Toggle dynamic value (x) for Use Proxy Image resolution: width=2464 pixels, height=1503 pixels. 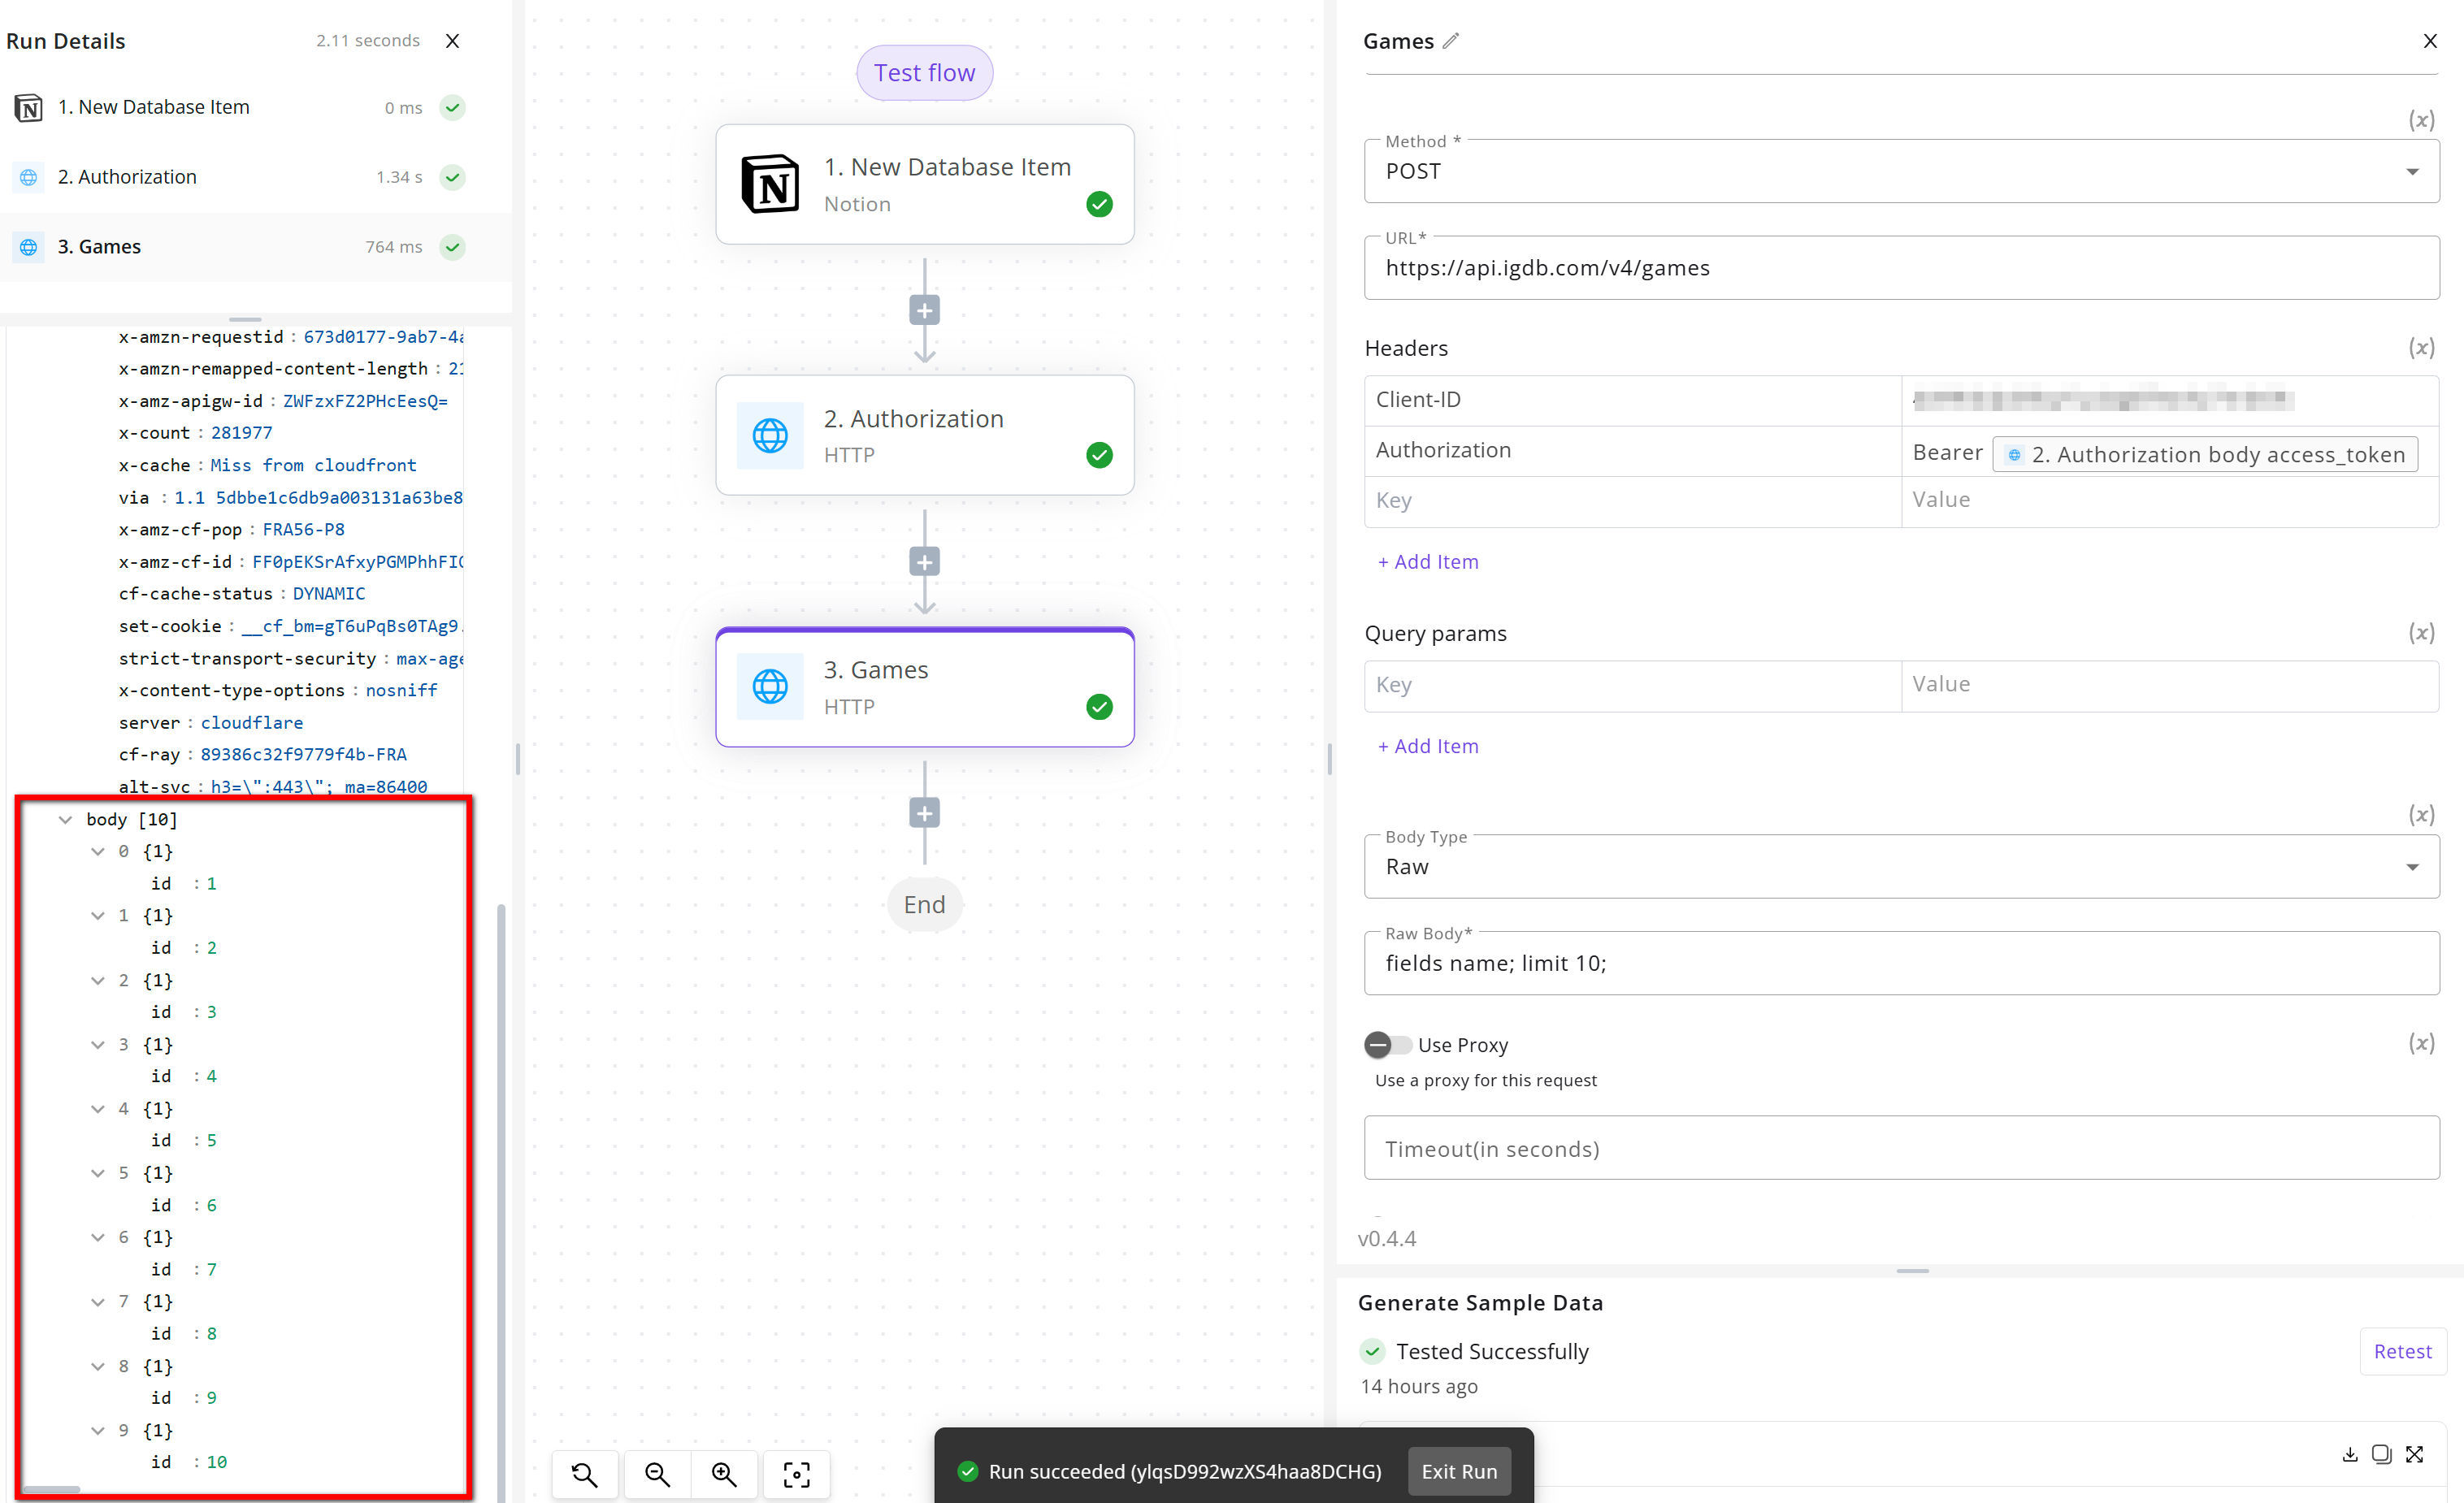tap(2421, 1043)
